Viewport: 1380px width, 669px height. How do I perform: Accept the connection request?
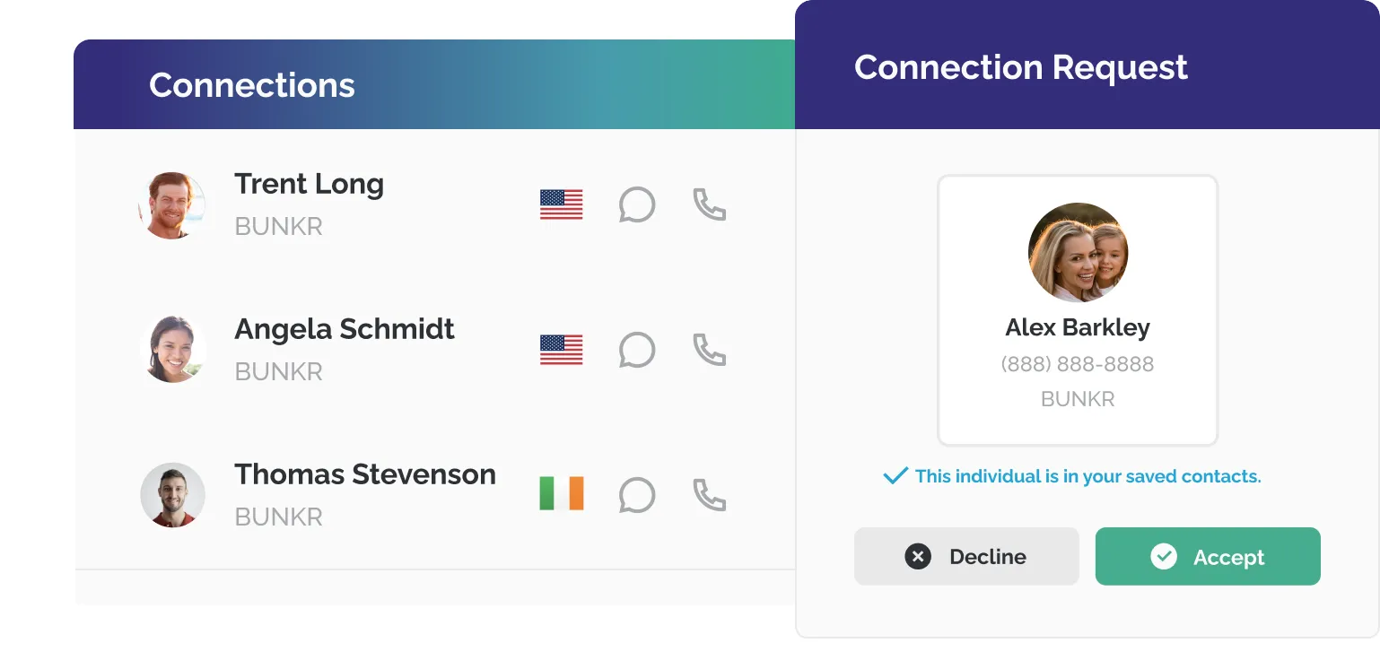click(x=1208, y=557)
